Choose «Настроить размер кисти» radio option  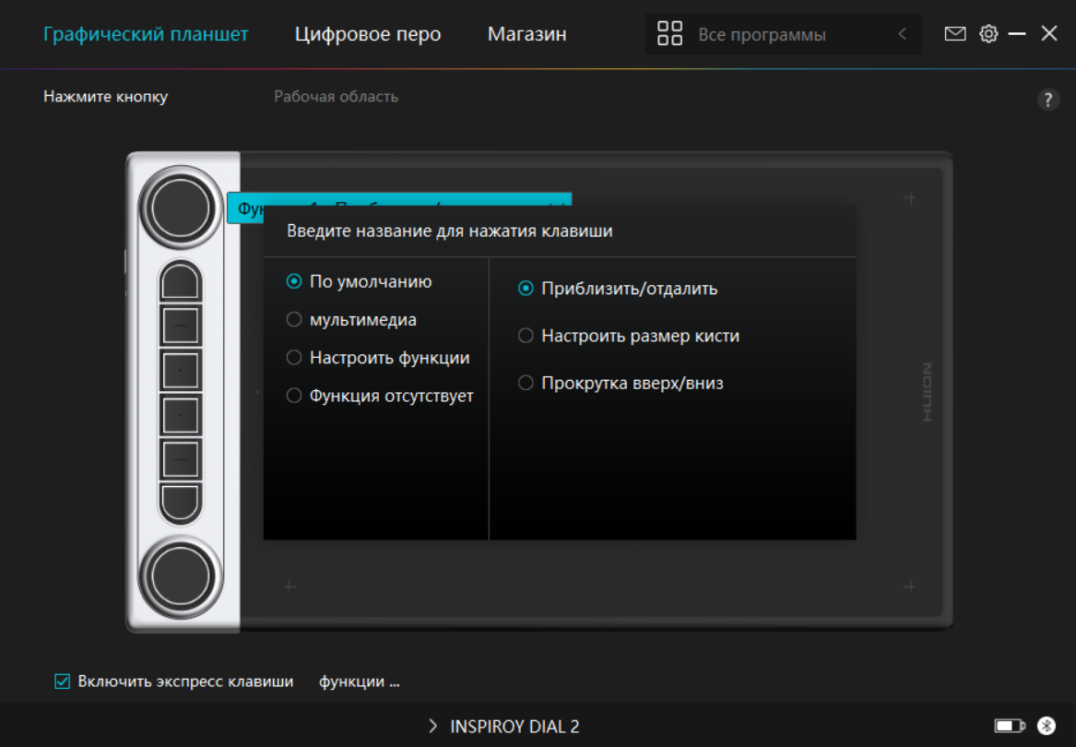[x=526, y=337]
